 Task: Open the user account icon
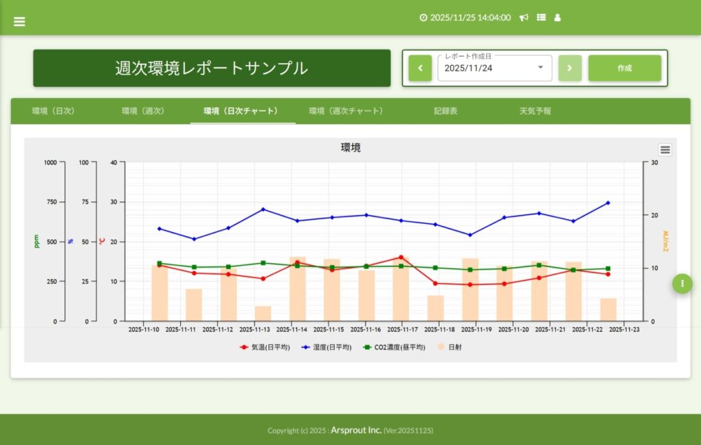click(557, 18)
